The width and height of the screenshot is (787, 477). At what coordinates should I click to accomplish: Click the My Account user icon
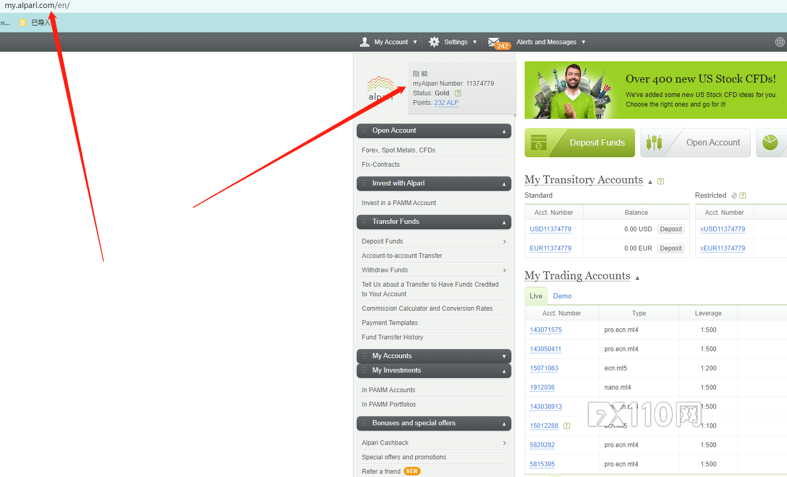[365, 42]
